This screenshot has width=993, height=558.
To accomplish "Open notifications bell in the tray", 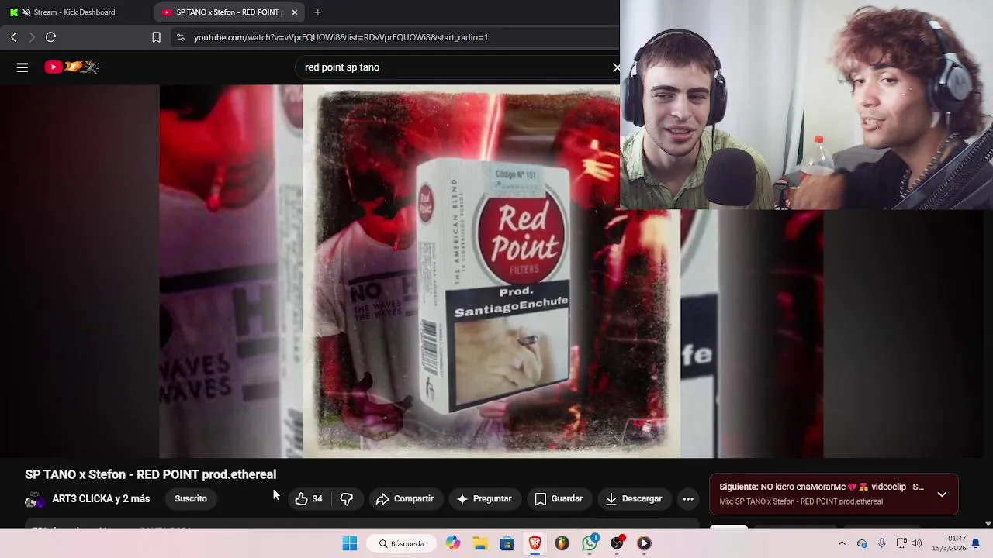I will click(976, 543).
